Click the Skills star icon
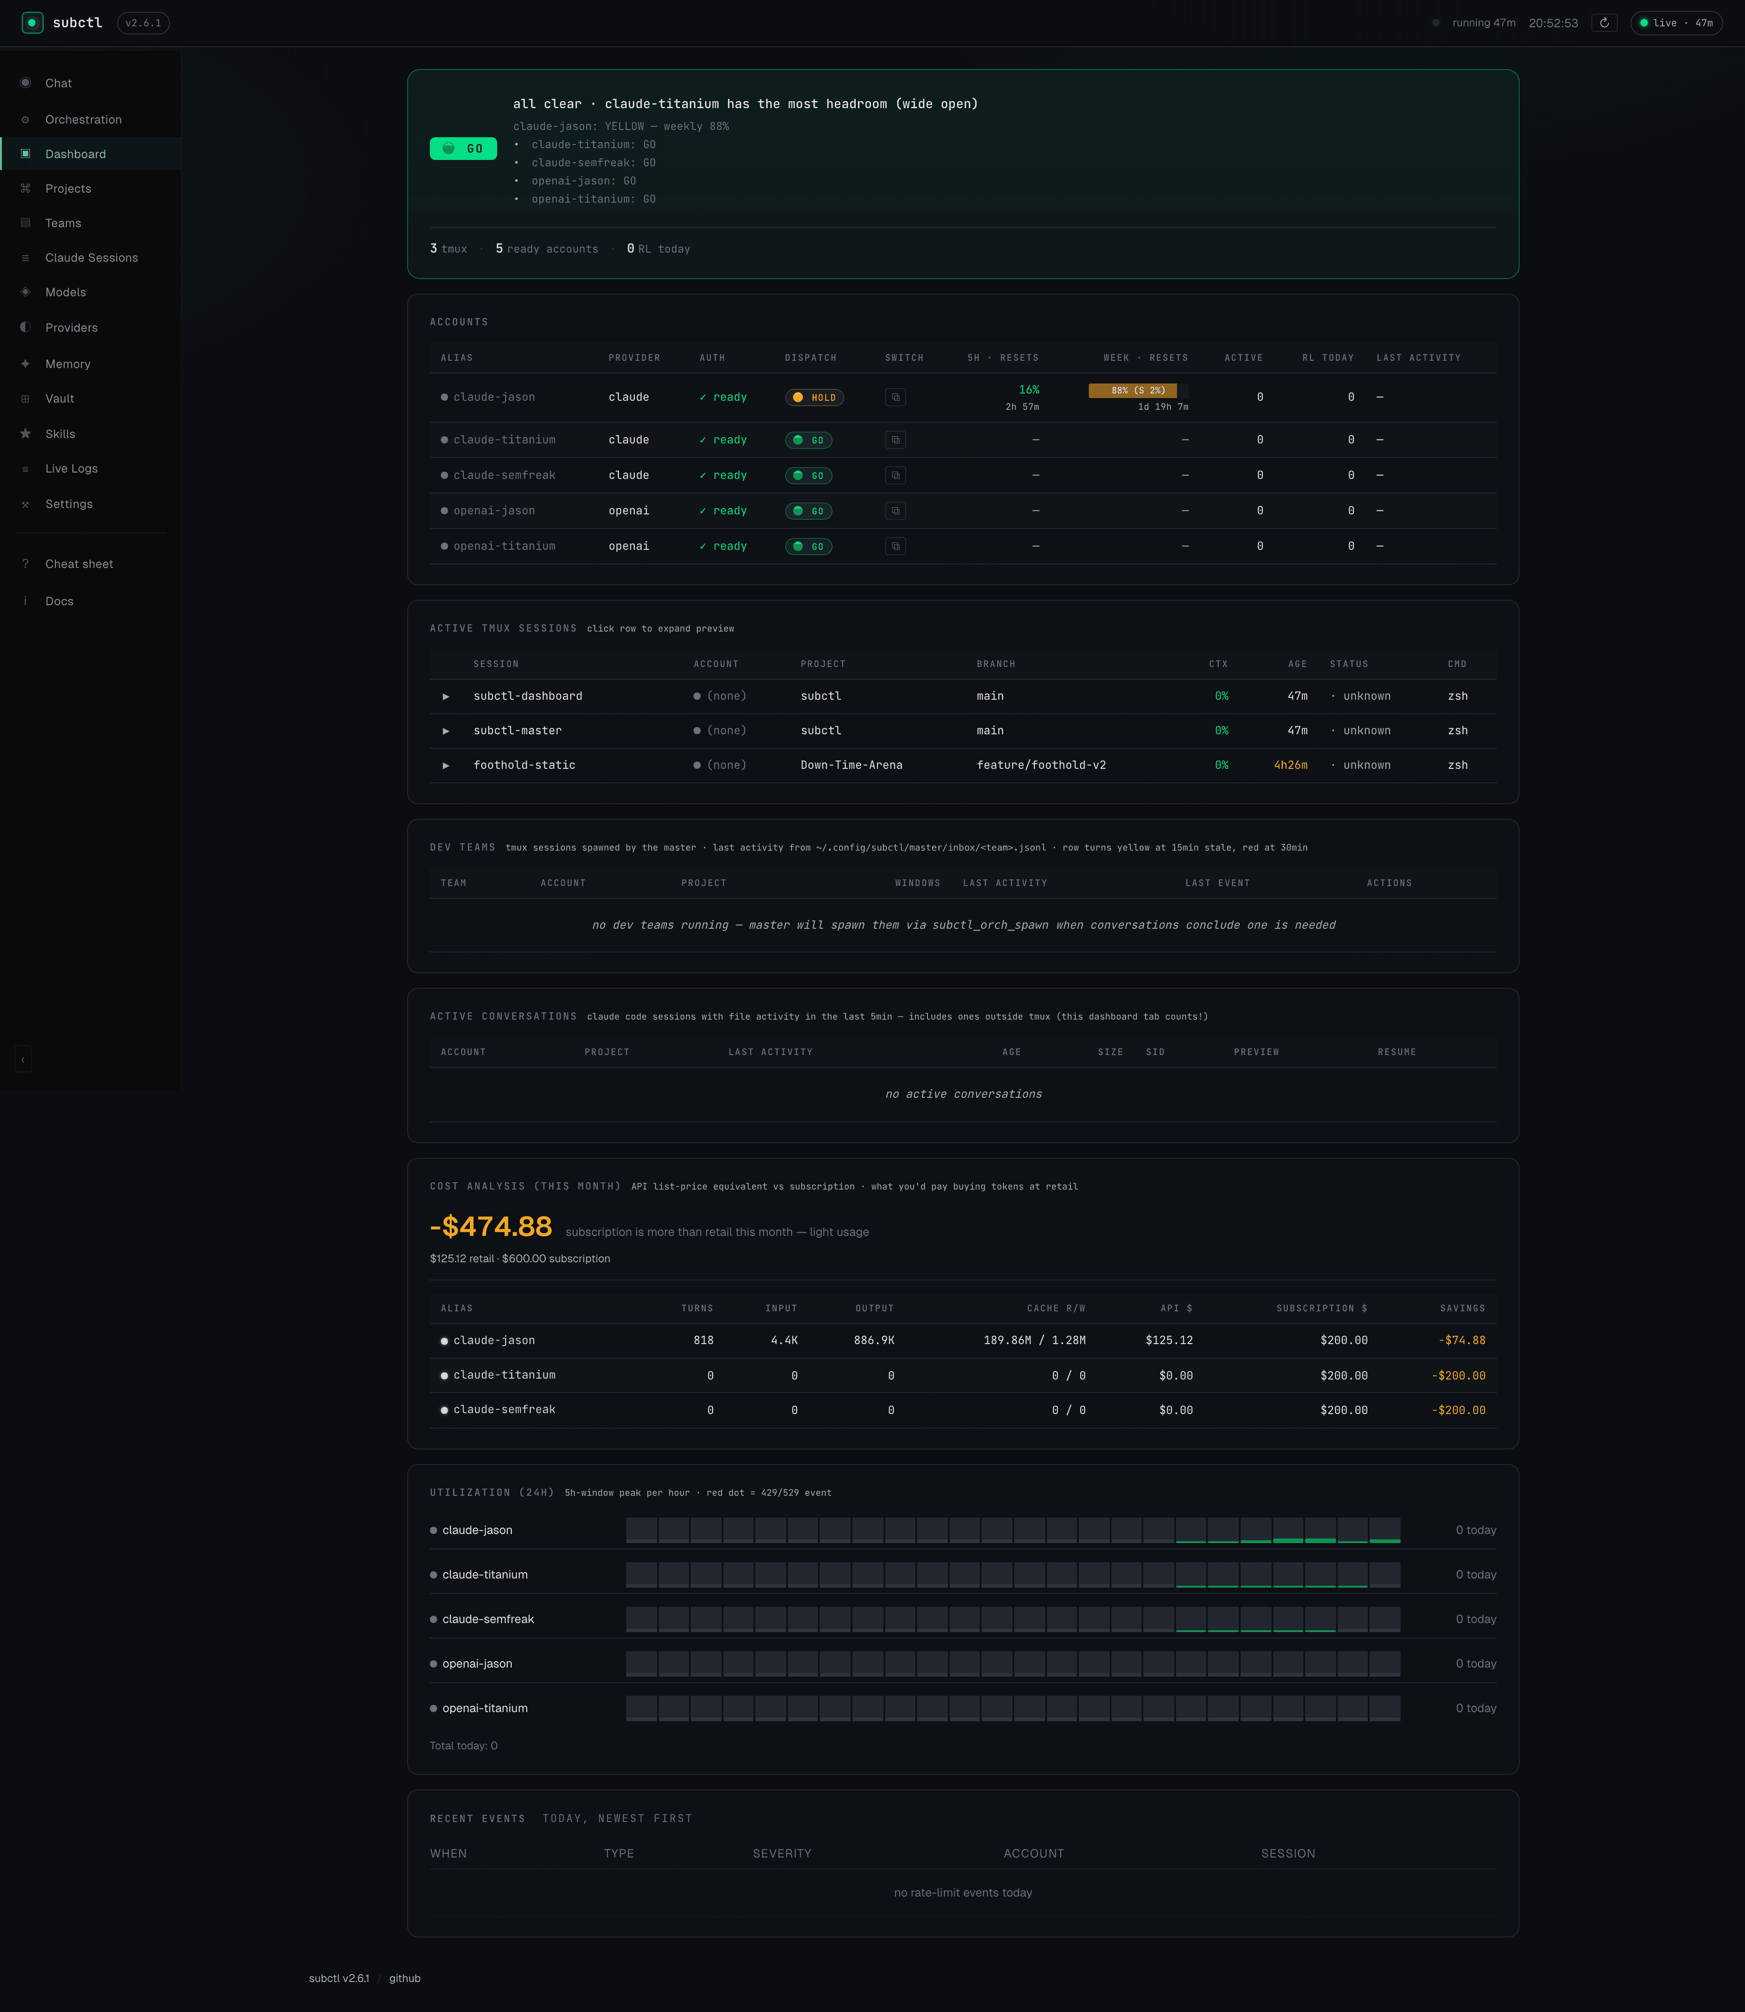The width and height of the screenshot is (1745, 2012). [25, 433]
